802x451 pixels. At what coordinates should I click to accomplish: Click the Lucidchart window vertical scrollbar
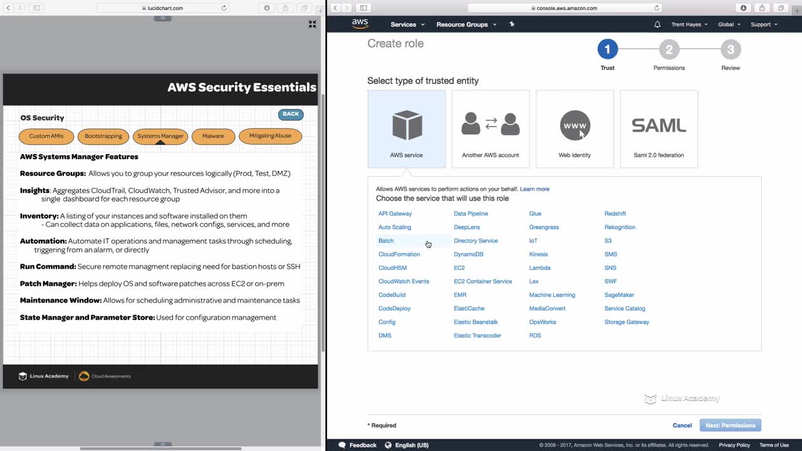click(x=323, y=222)
